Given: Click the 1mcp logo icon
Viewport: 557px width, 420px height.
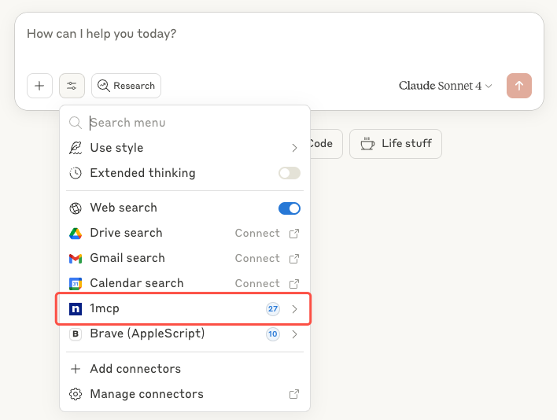Looking at the screenshot, I should (x=76, y=309).
